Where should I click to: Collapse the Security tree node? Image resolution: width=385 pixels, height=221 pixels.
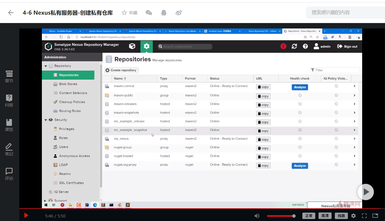tap(46, 120)
